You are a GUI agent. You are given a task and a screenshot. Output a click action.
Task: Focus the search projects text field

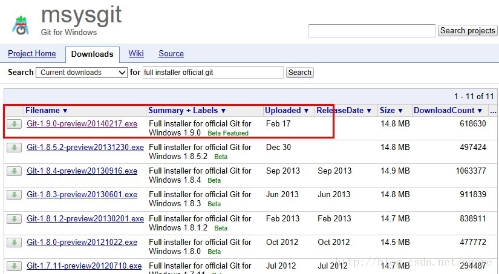tap(372, 31)
